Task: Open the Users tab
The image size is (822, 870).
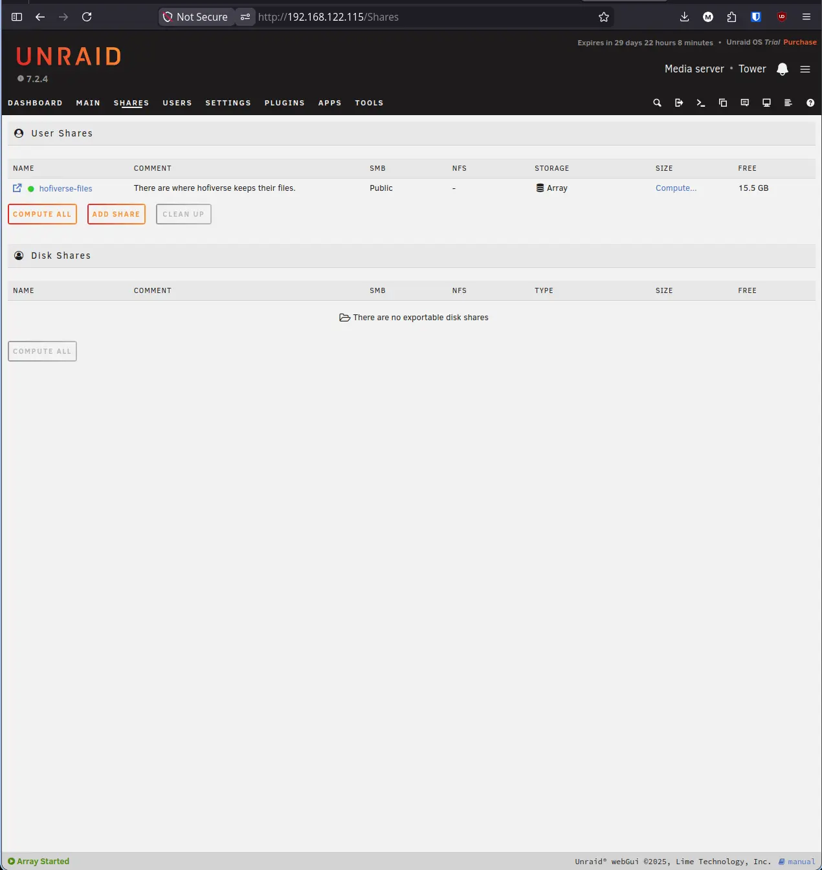Action: click(x=177, y=103)
